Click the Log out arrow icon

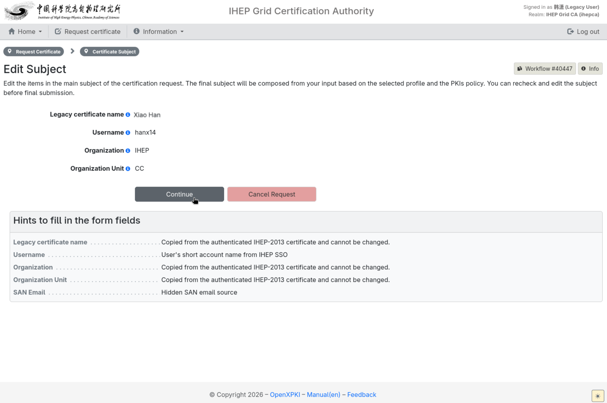pyautogui.click(x=570, y=31)
